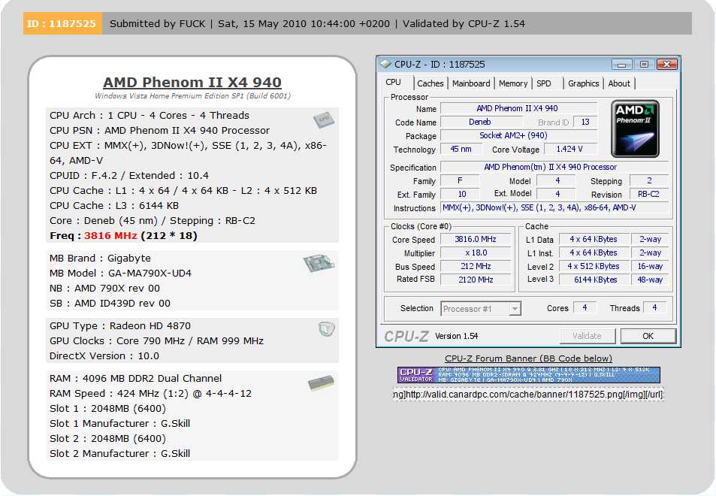Click the red 3816 MHz frequency value
716x496 pixels.
pyautogui.click(x=110, y=236)
